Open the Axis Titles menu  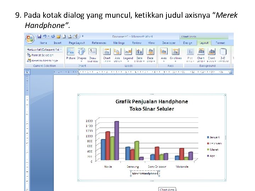(117, 55)
